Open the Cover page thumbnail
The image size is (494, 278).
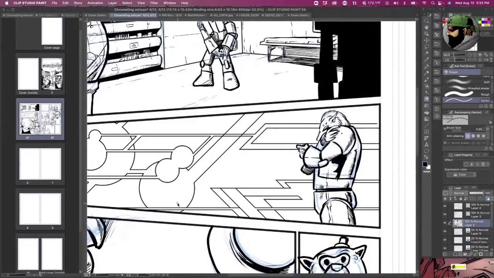coord(52,33)
